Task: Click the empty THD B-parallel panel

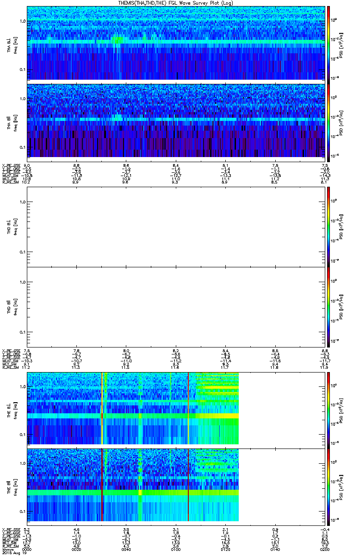Action: pyautogui.click(x=176, y=307)
